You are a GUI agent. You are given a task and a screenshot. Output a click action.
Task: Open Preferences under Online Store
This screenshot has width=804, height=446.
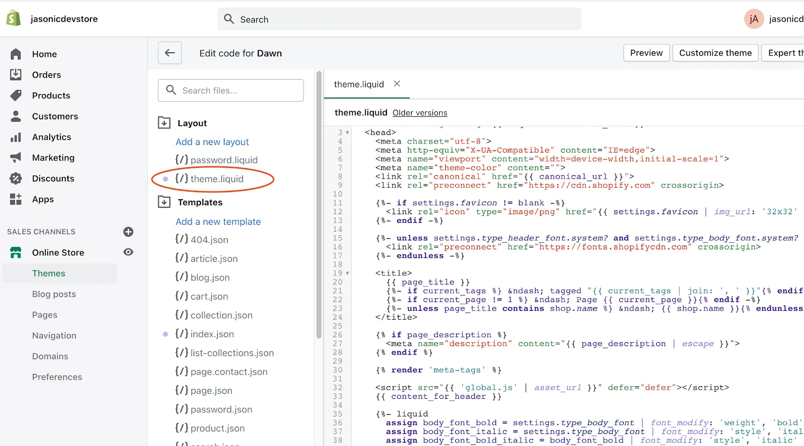click(57, 377)
